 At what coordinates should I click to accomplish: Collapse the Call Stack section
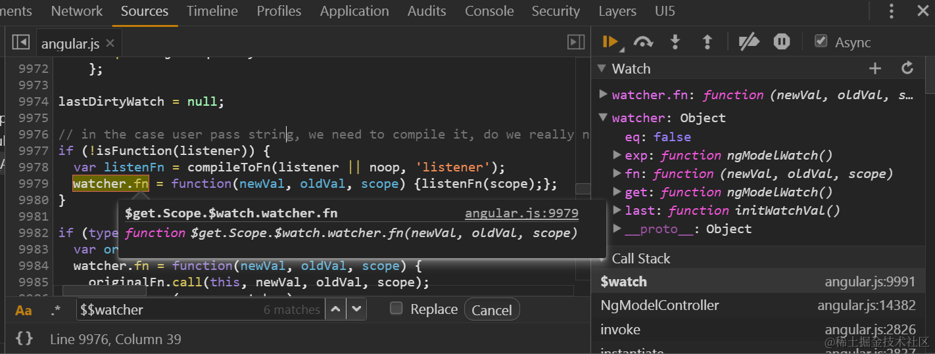point(601,258)
